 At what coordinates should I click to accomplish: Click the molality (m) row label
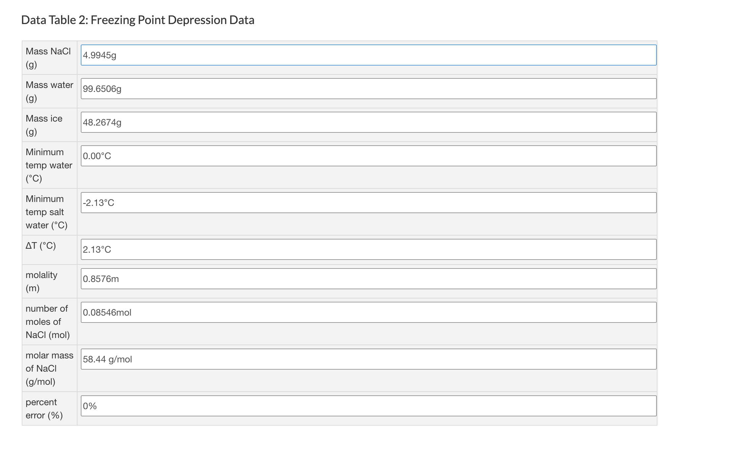pyautogui.click(x=42, y=281)
